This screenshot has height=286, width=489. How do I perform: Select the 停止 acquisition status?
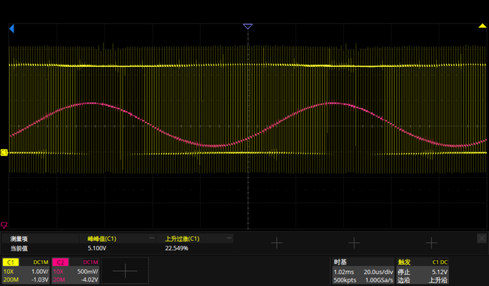[x=404, y=272]
